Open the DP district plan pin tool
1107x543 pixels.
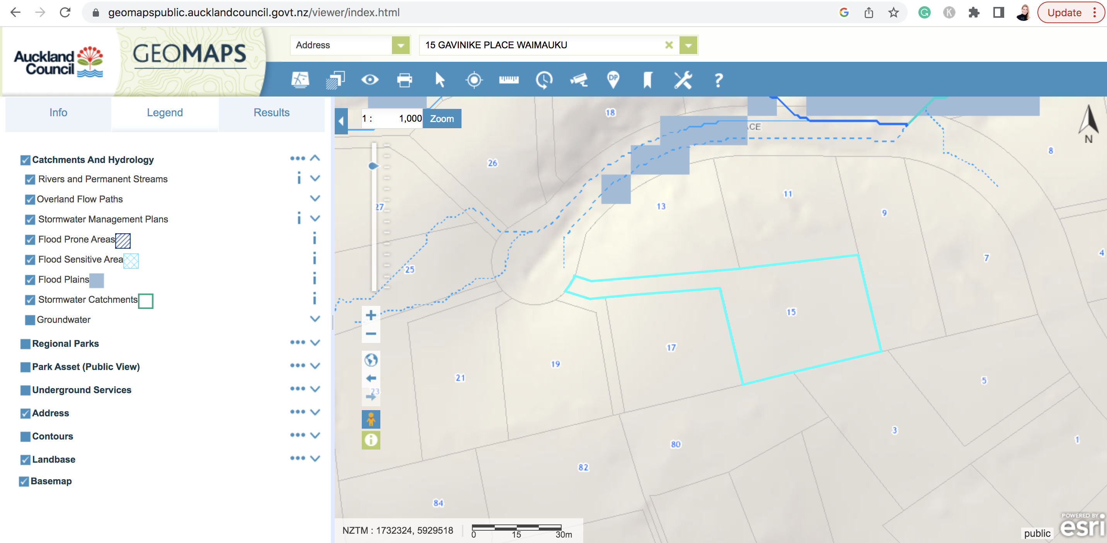(613, 80)
